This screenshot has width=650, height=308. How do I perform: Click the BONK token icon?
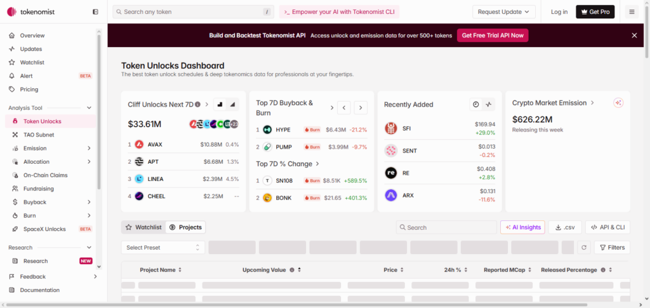click(x=267, y=198)
